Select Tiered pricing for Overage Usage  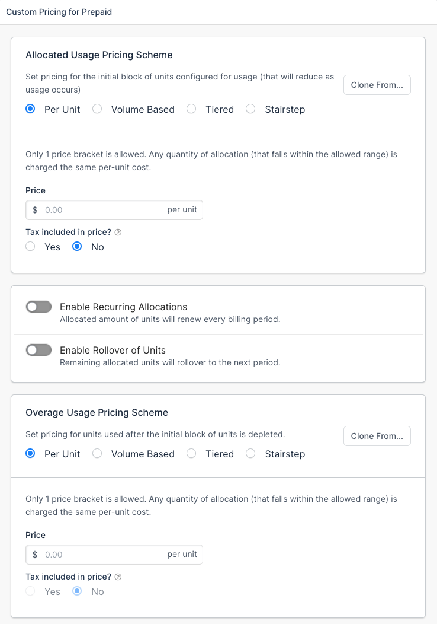tap(191, 454)
